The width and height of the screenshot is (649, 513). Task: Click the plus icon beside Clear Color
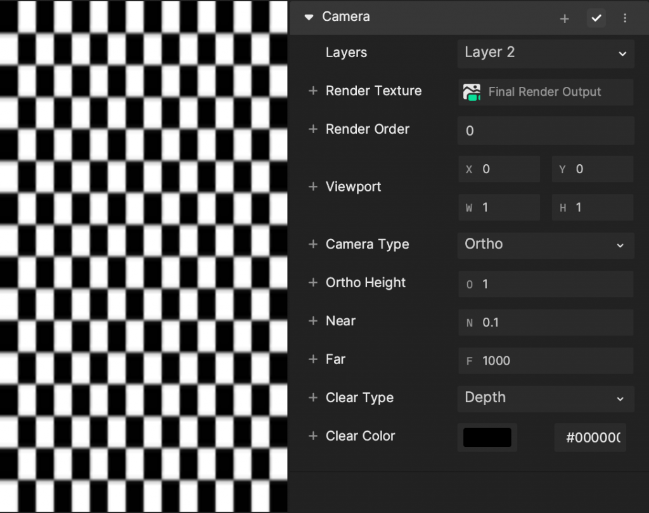tap(313, 436)
